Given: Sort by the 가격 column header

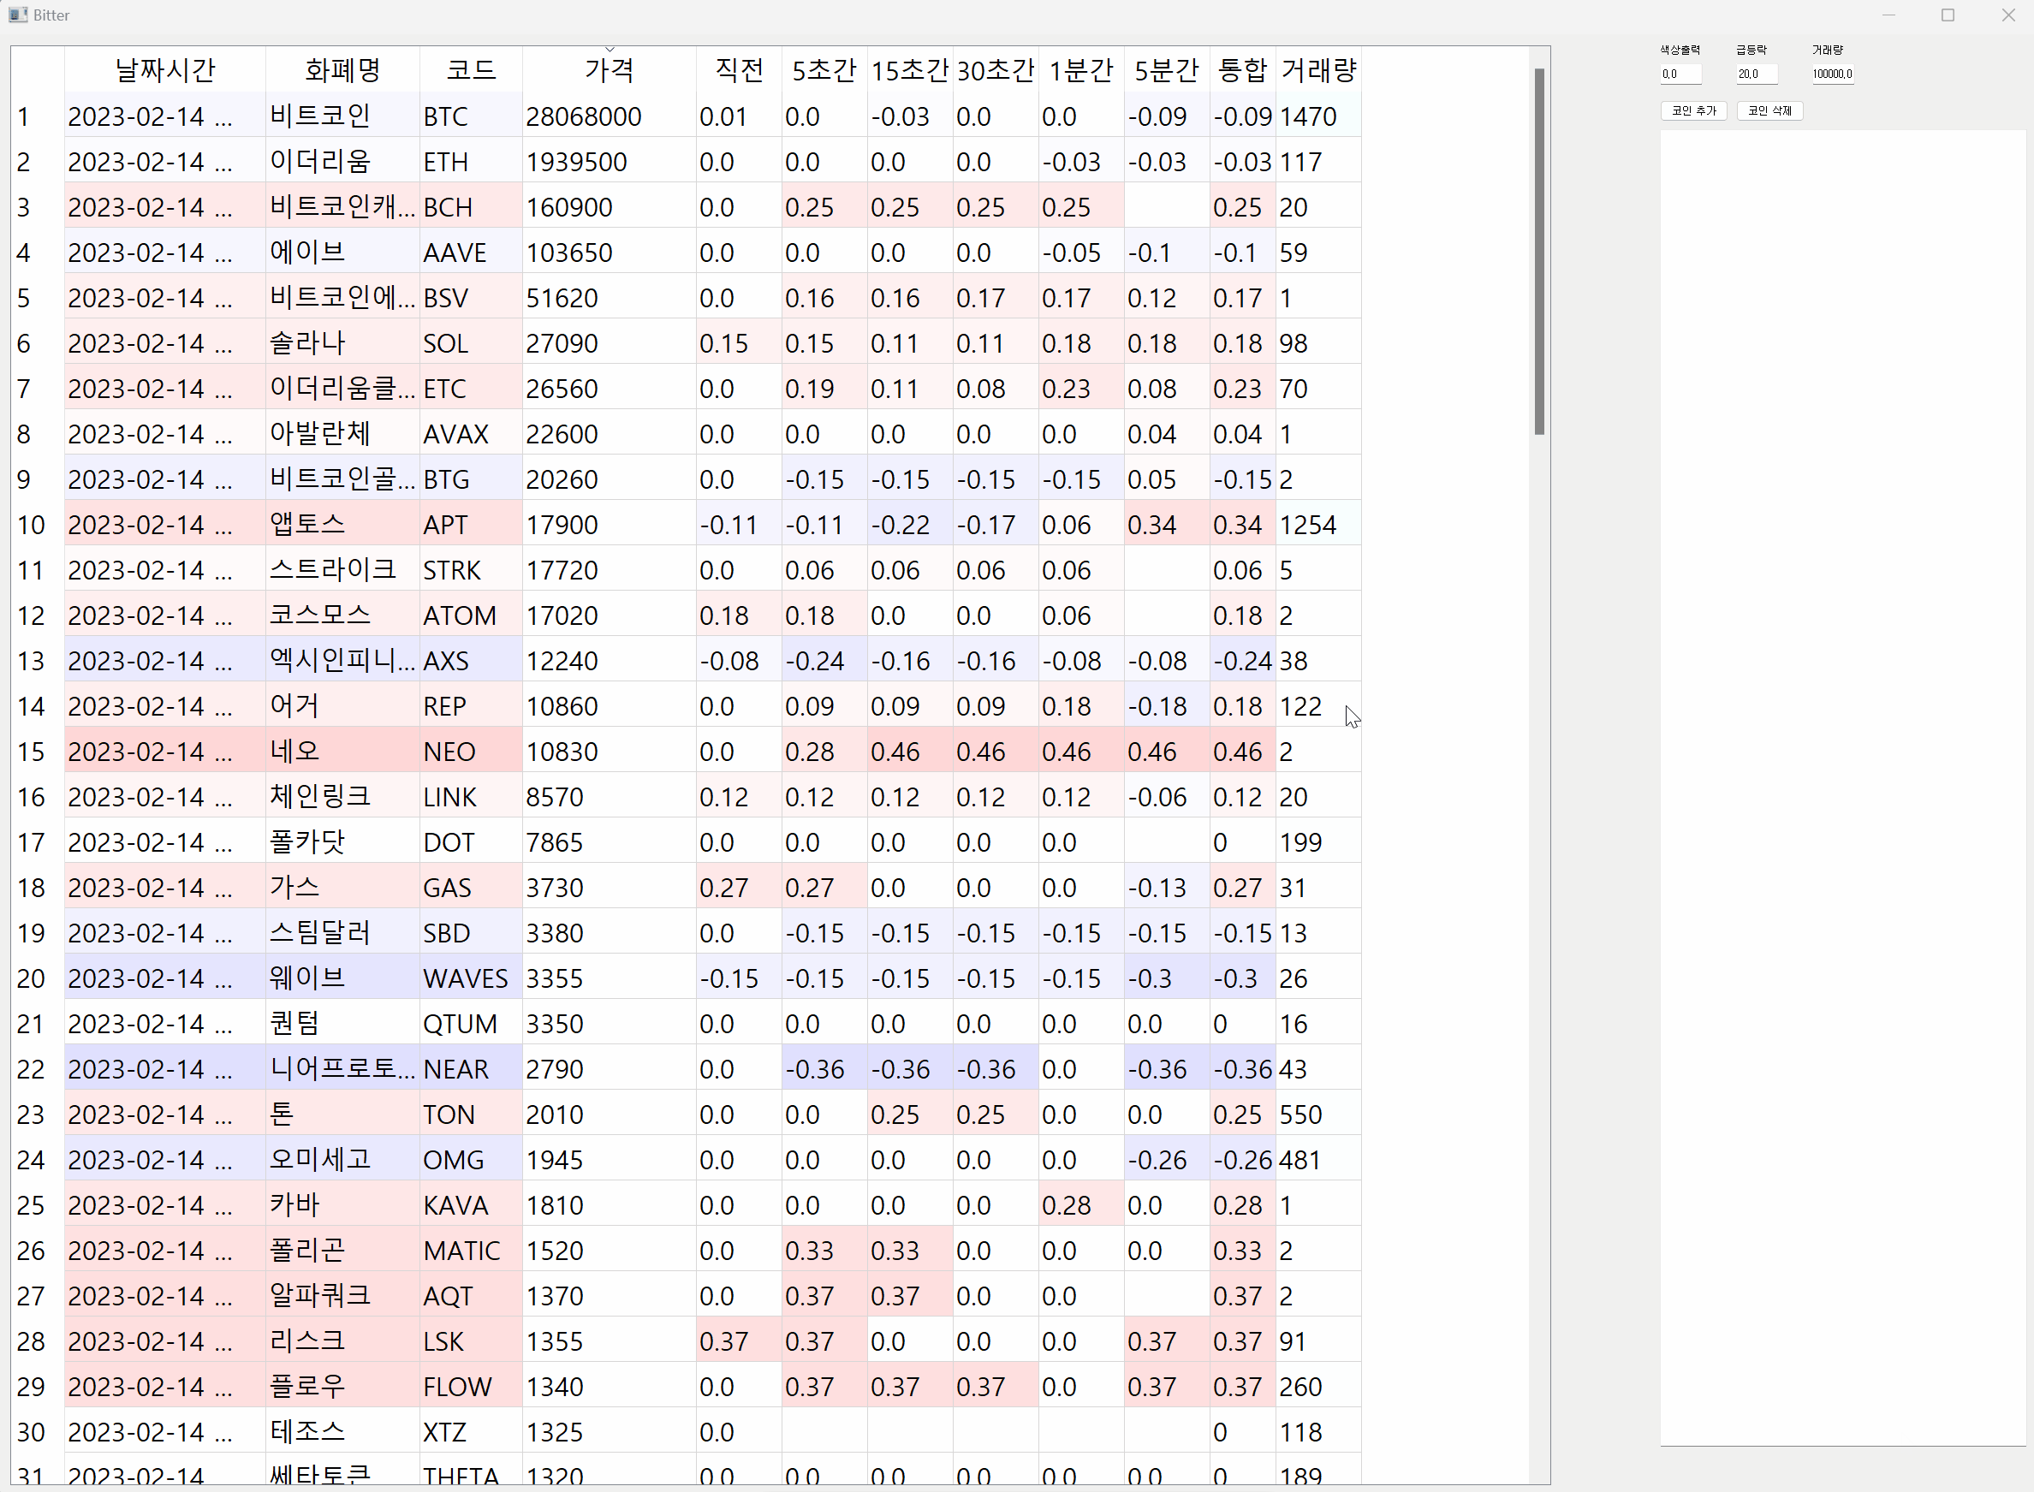Looking at the screenshot, I should [609, 69].
